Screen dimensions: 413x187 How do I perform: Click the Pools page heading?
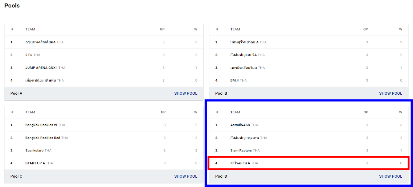[x=12, y=5]
